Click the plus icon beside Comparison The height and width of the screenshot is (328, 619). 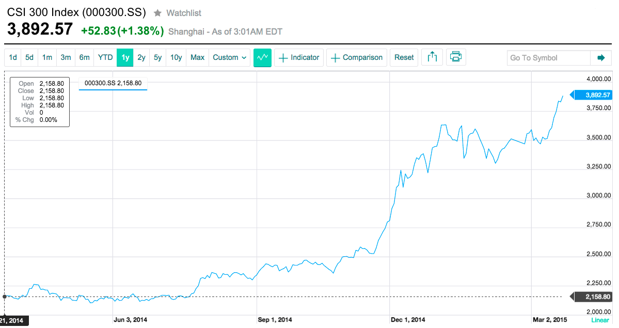pyautogui.click(x=335, y=58)
